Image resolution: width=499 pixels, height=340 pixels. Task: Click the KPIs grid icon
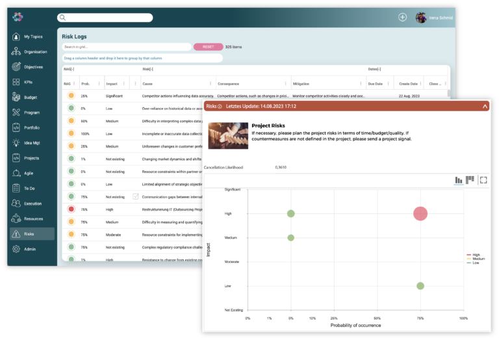(16, 83)
